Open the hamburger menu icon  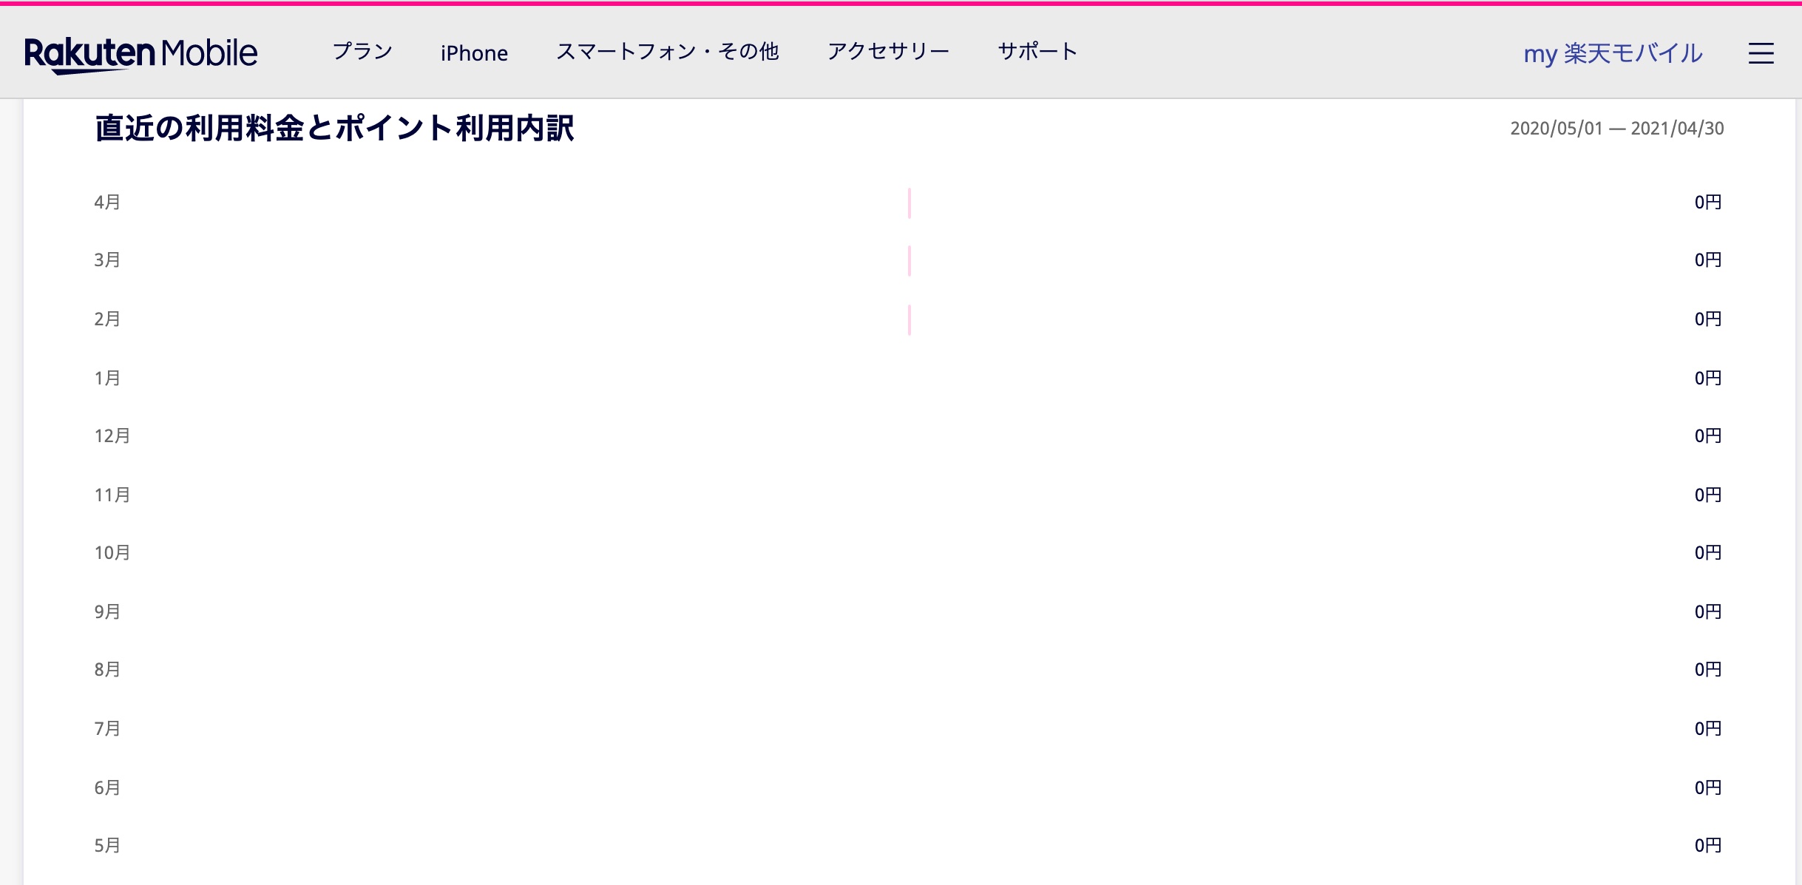click(1761, 53)
